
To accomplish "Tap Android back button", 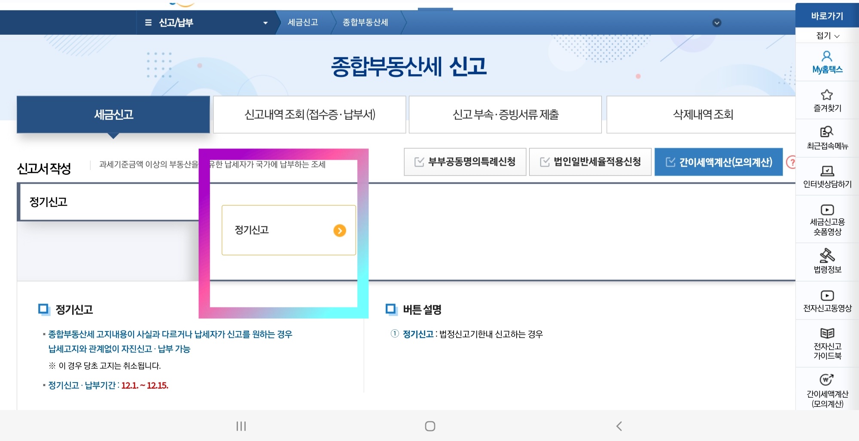I will click(619, 426).
